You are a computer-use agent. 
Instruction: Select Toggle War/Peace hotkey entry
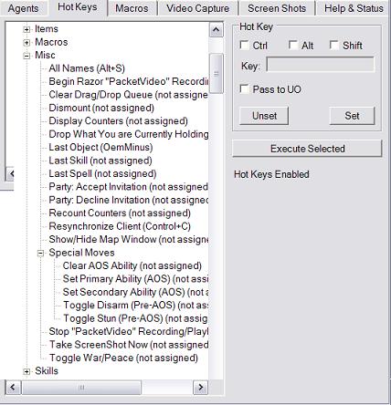[x=123, y=358]
